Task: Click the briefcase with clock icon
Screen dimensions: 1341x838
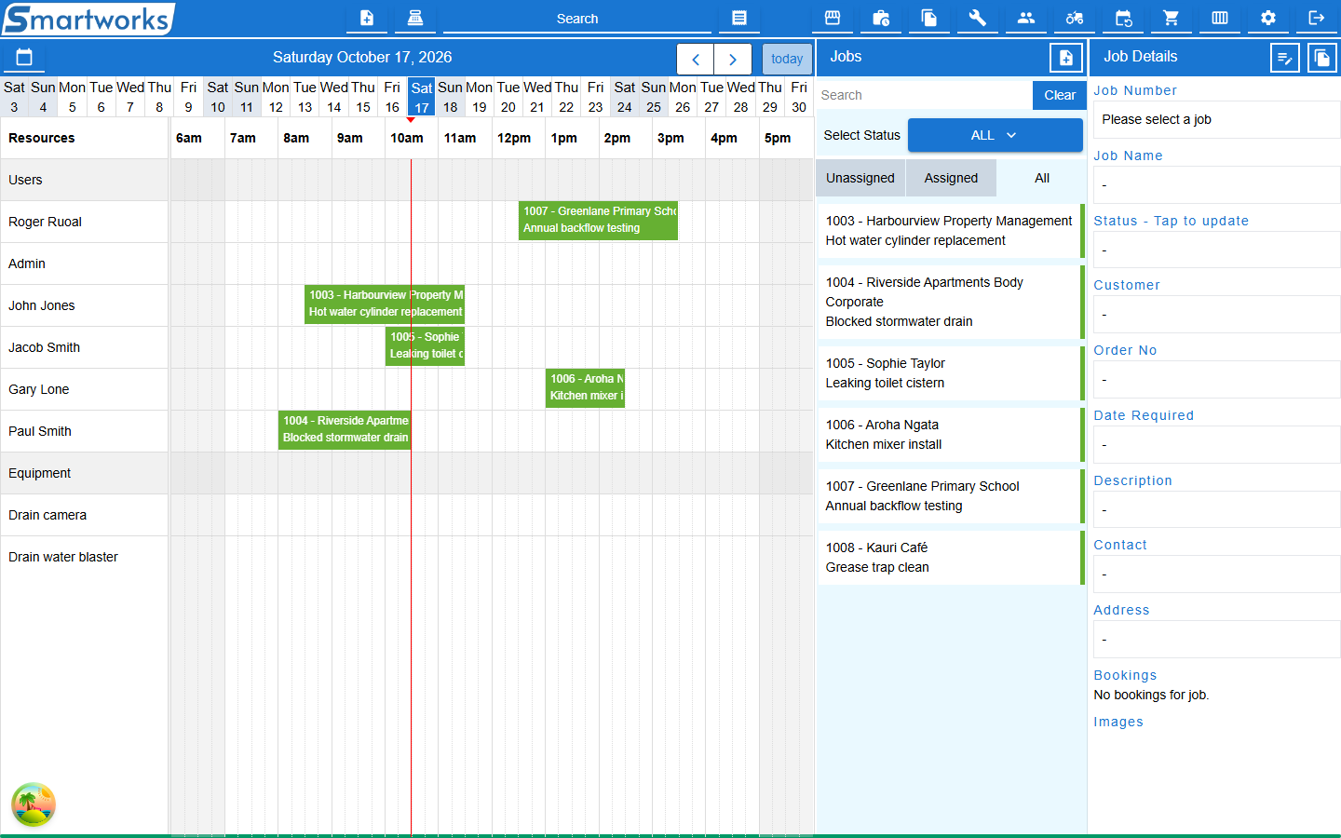Action: (x=881, y=18)
